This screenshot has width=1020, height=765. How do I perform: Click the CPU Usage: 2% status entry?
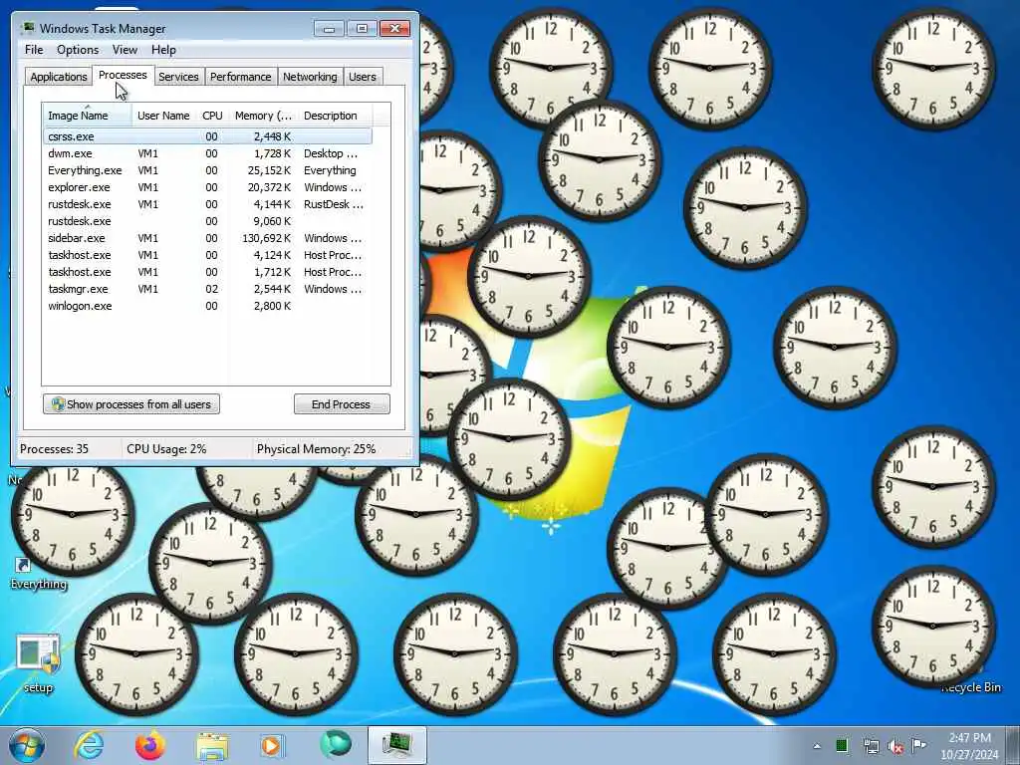click(166, 449)
